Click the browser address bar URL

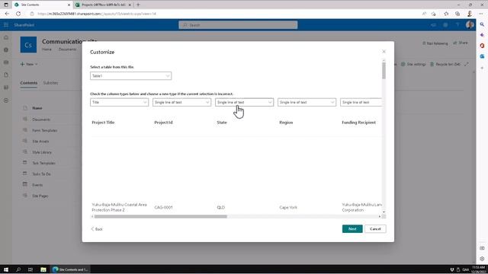97,14
